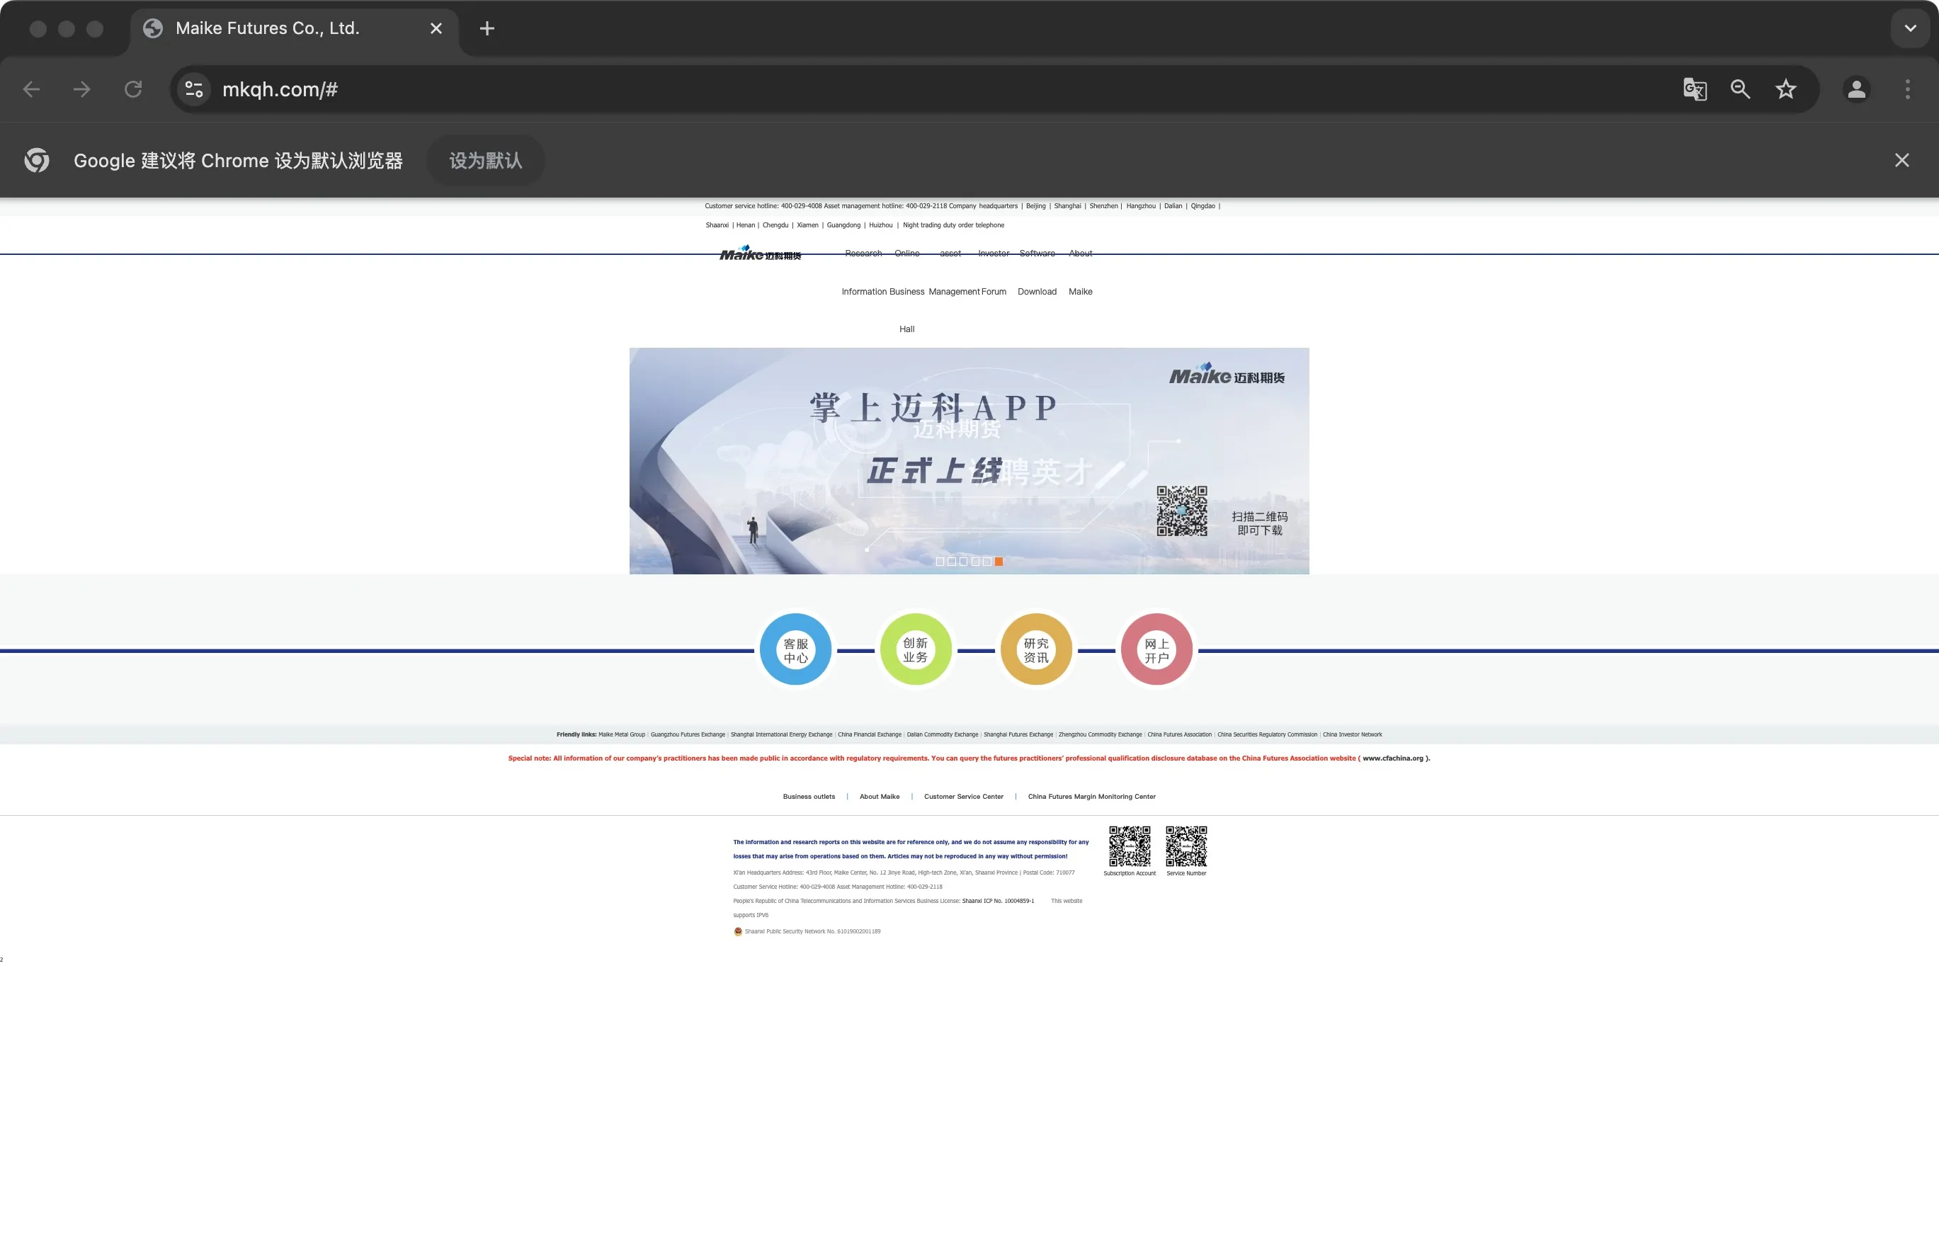This screenshot has width=1939, height=1245.
Task: Expand the tab search dropdown chevron
Action: tap(1910, 28)
